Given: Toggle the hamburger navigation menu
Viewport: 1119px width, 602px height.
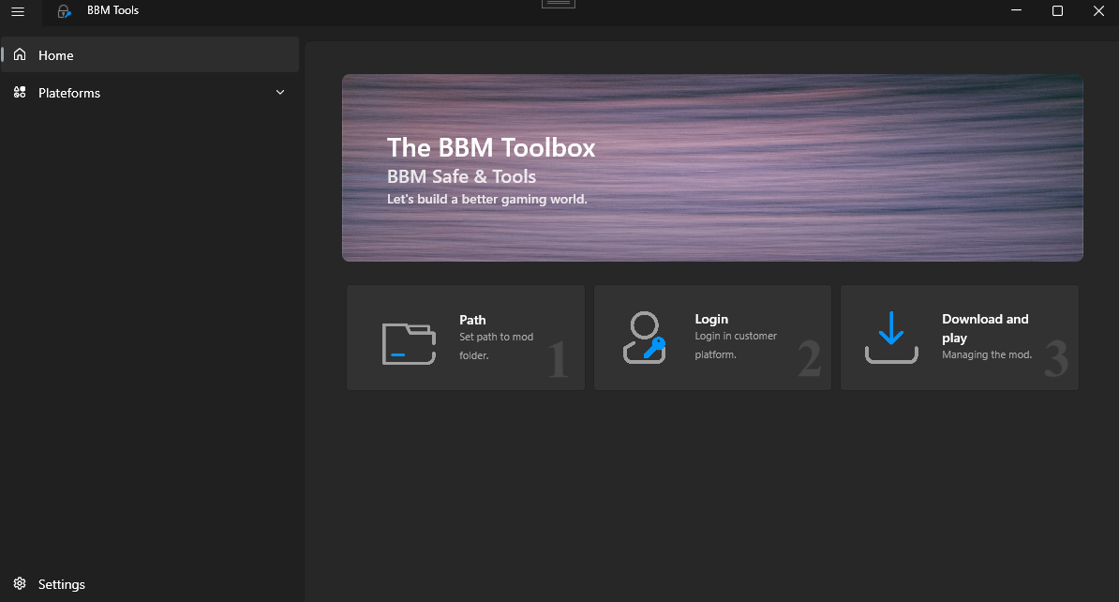Looking at the screenshot, I should point(18,11).
